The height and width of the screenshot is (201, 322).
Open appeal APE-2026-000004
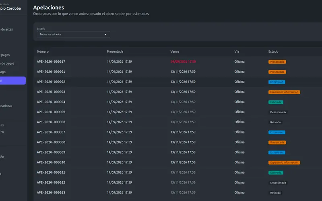click(x=51, y=102)
